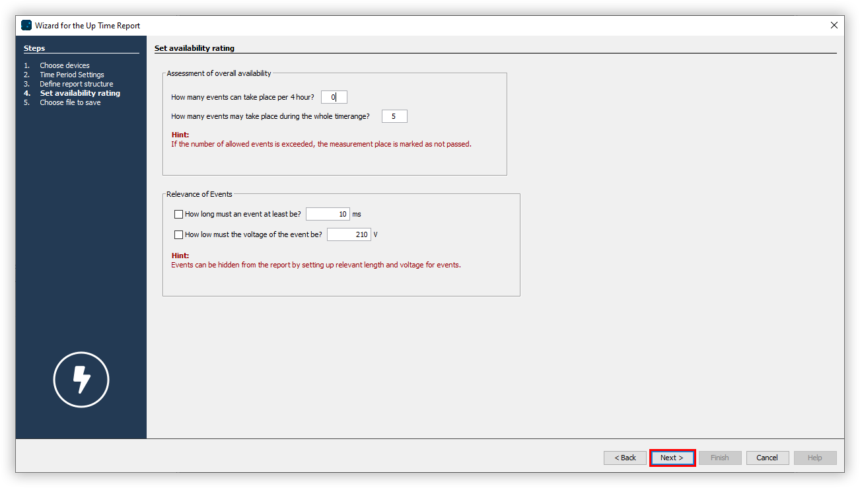Viewport: 860px width, 488px height.
Task: Close the wizard window
Action: [834, 25]
